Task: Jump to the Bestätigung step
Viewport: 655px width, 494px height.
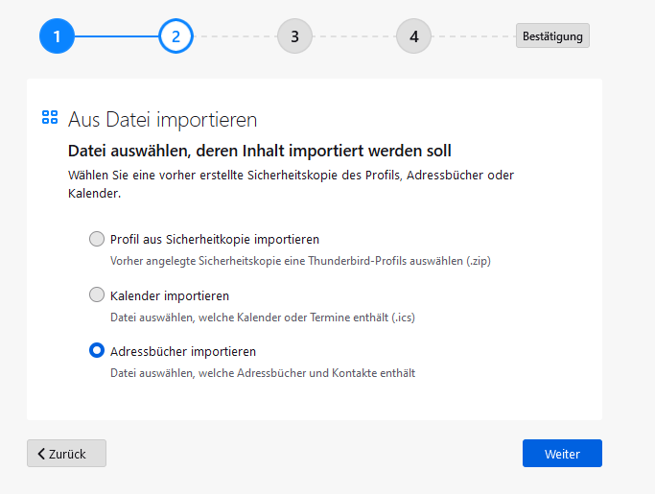Action: pyautogui.click(x=552, y=36)
